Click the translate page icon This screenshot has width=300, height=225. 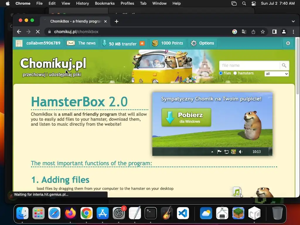click(244, 32)
